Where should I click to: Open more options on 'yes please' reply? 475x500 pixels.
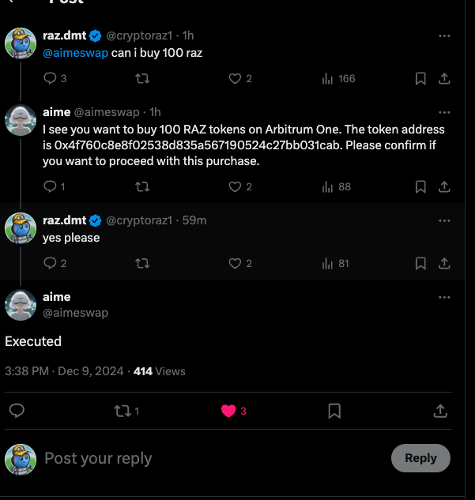pyautogui.click(x=444, y=220)
